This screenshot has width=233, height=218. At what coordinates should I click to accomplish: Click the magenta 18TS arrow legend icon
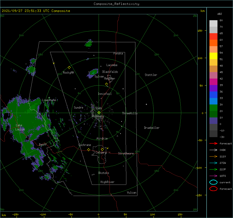213,176
